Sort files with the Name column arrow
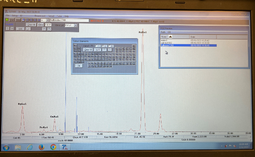255x157 pixels. 170,36
